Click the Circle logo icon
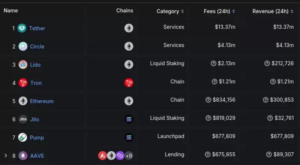The image size is (300, 165). 23,46
